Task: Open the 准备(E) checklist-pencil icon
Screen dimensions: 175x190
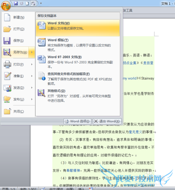Action: click(x=7, y=76)
